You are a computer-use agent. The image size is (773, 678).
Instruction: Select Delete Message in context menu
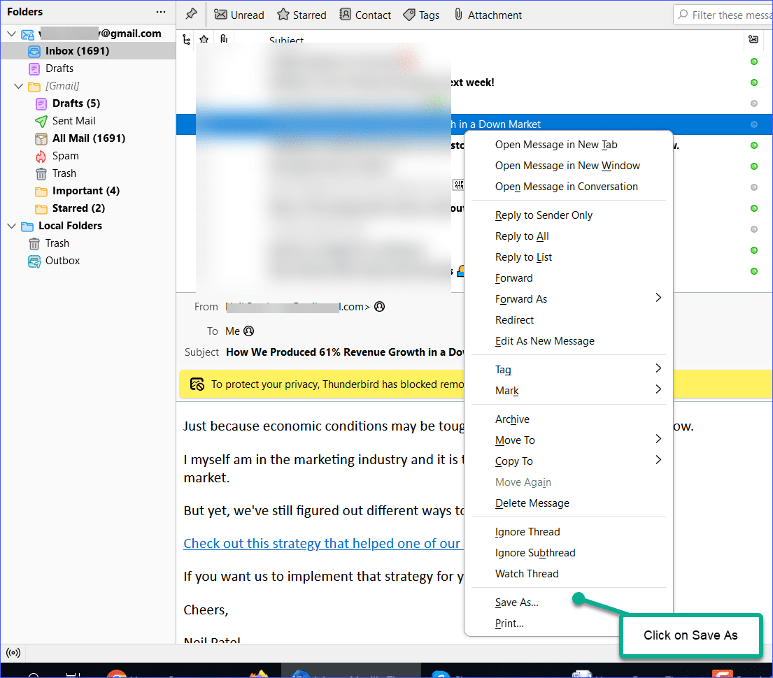pos(532,503)
